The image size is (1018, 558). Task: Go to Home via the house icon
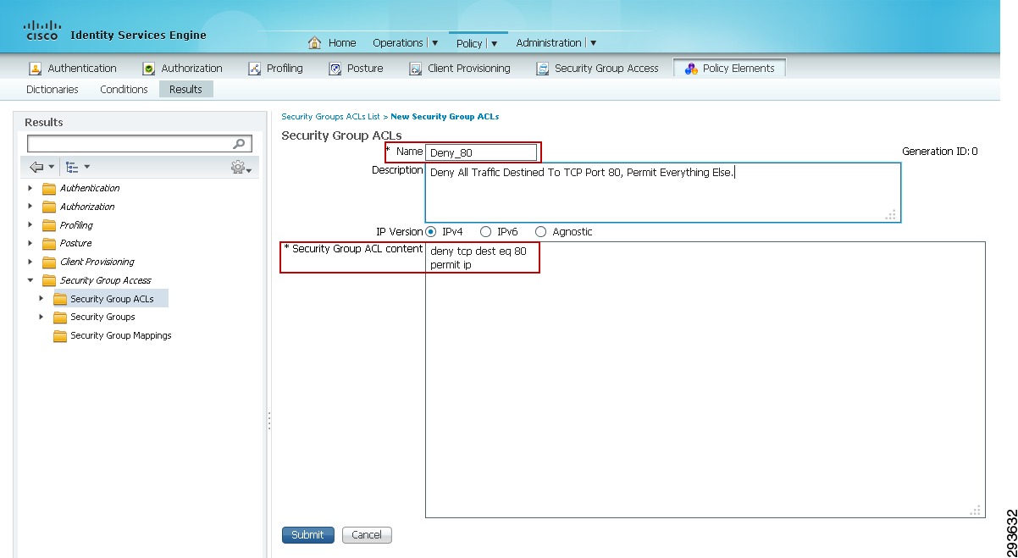(315, 42)
